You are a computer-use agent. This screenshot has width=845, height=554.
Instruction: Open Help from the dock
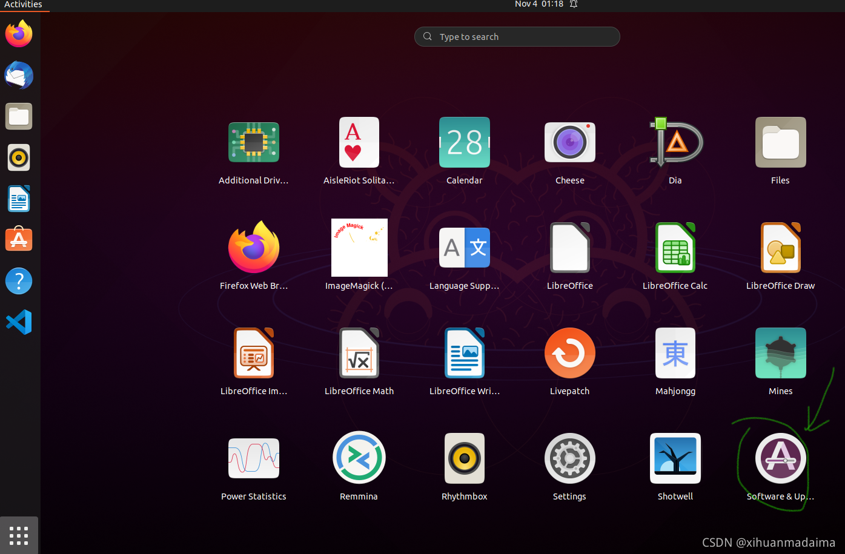[x=19, y=281]
